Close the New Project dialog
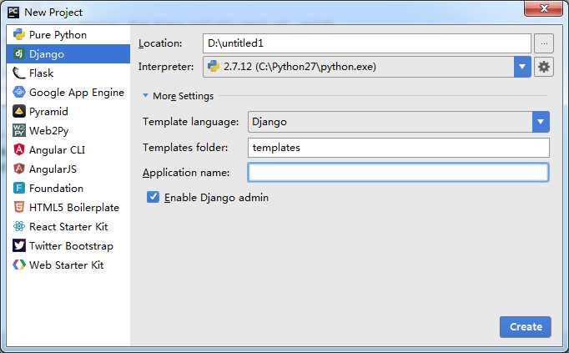Viewport: 569px width, 353px height. tap(543, 8)
